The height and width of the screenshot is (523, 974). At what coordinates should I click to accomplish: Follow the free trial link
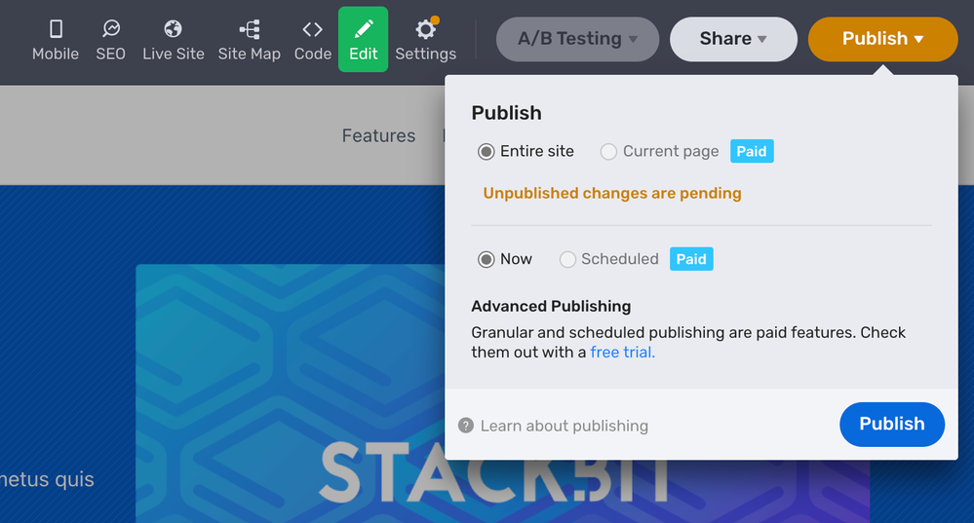[x=622, y=353]
